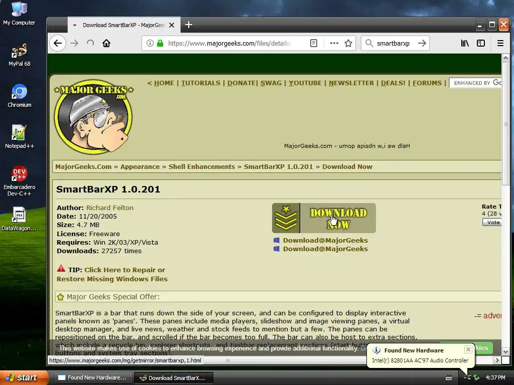Select DataWagon desktop shortcut
Viewport: 514px width, 385px height.
coord(19,219)
